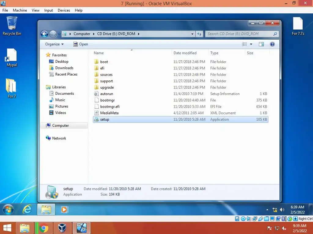Click the boot folder icon
The height and width of the screenshot is (234, 313).
coord(96,62)
